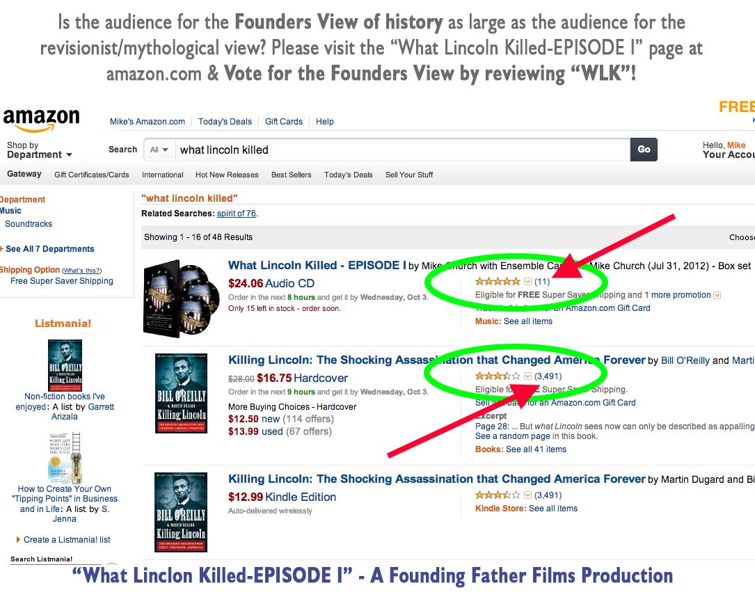The image size is (755, 599).
Task: Click the Killing Lincoln hardcover book cover
Action: [181, 393]
